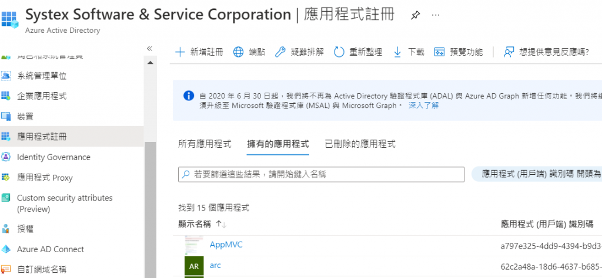
Task: Click the sidebar scrollbar up arrow
Action: pos(150,62)
